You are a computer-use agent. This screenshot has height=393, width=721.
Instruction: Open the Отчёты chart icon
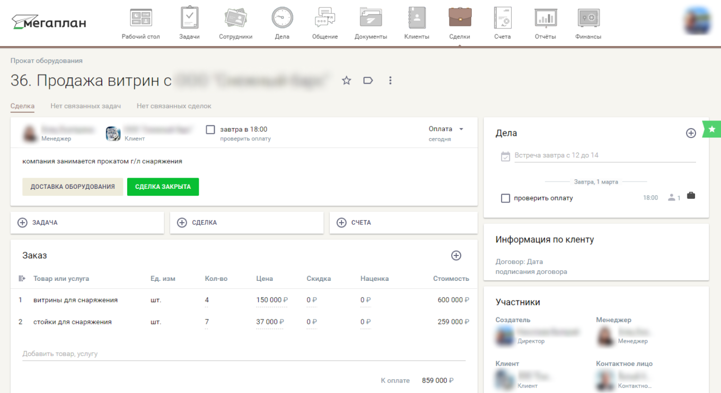click(545, 18)
